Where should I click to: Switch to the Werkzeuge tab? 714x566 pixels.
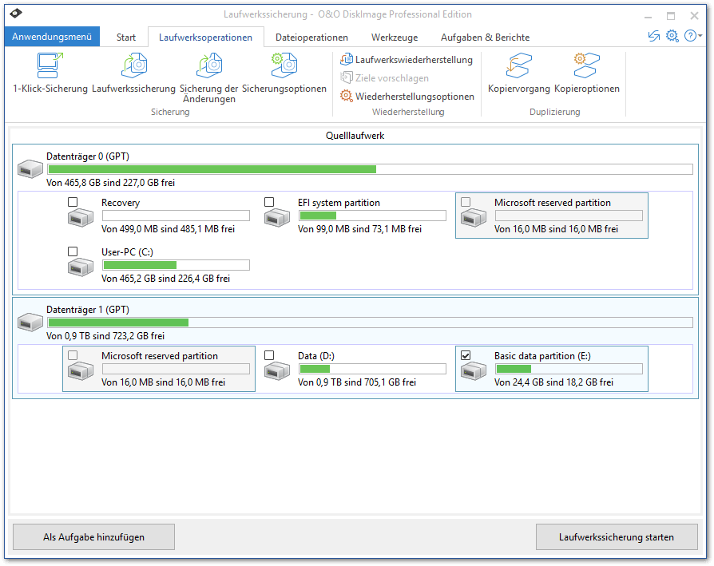(394, 38)
